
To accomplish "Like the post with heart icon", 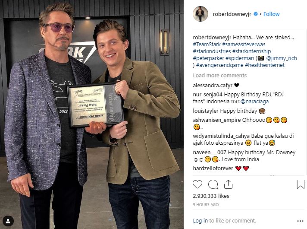I will point(197,184).
